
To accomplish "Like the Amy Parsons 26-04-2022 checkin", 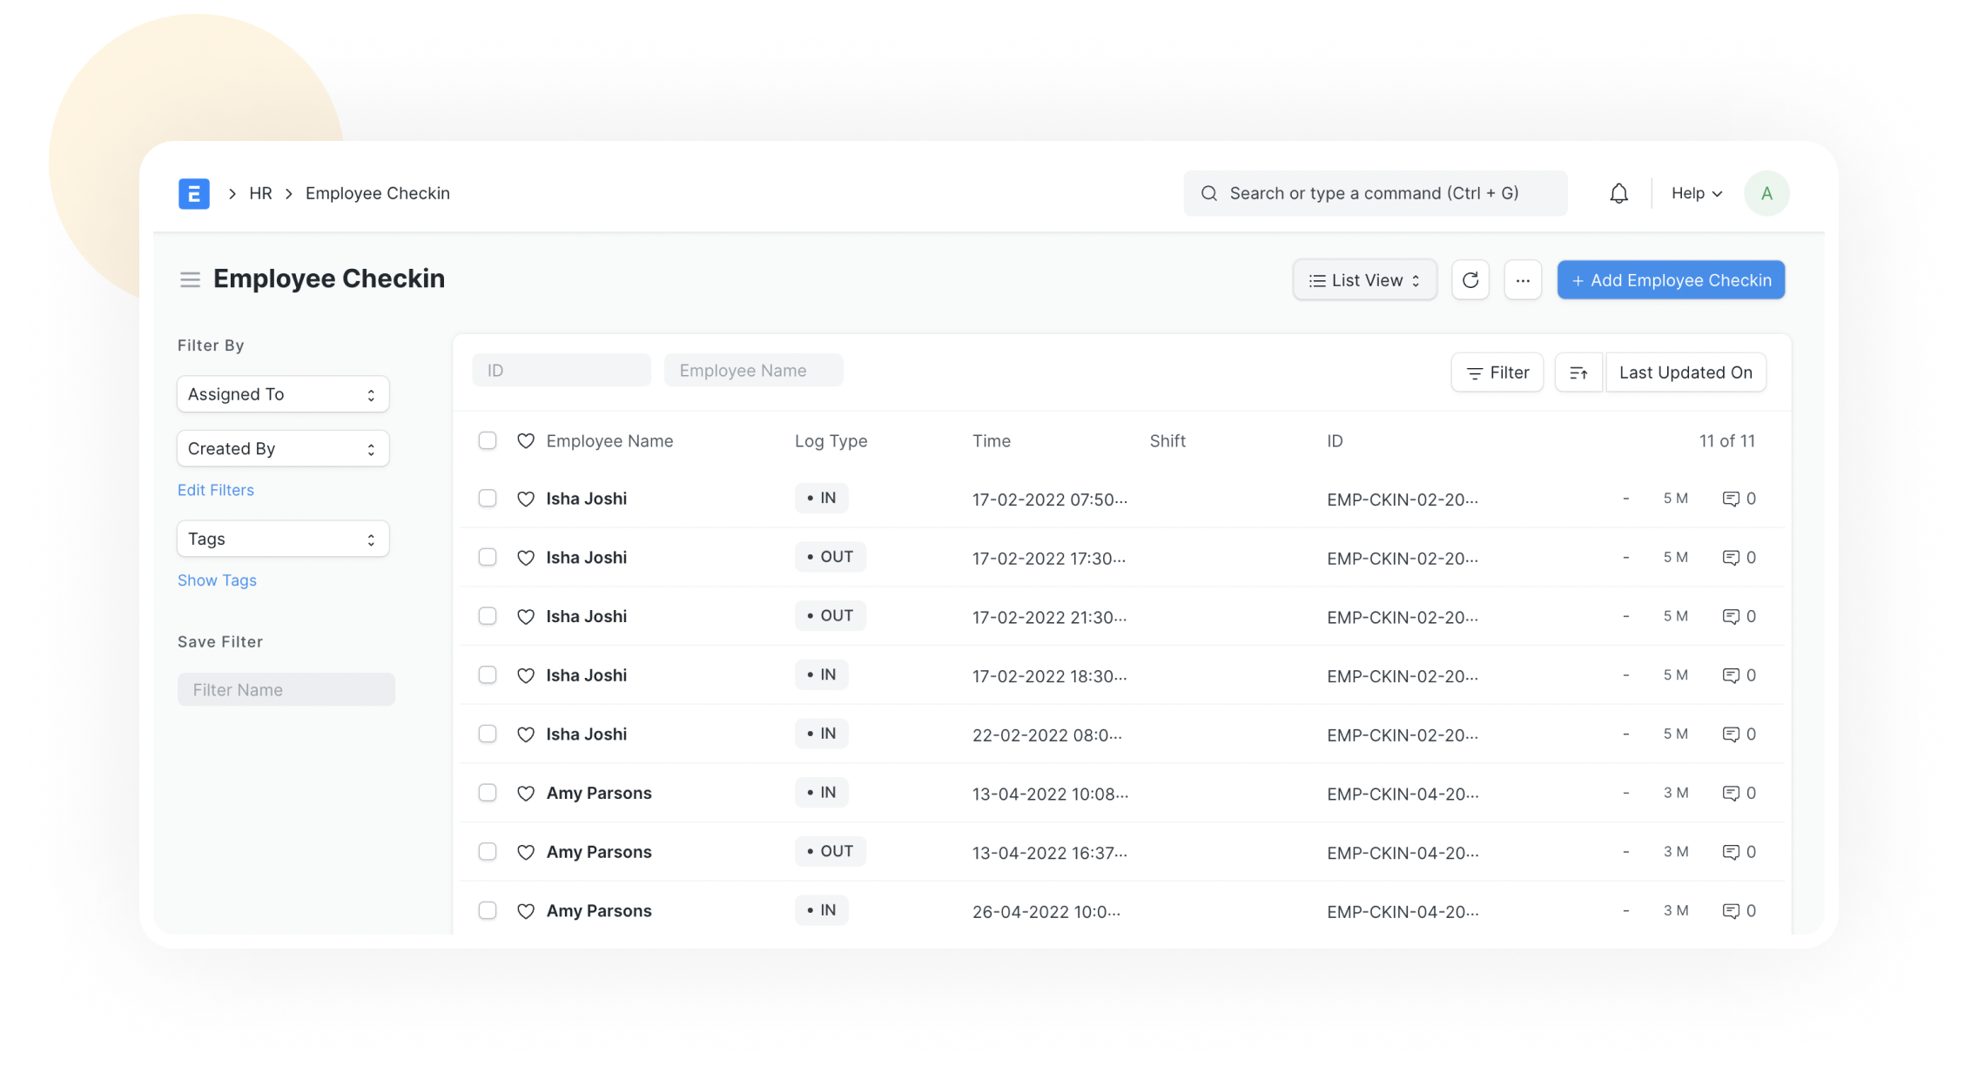I will [x=526, y=911].
